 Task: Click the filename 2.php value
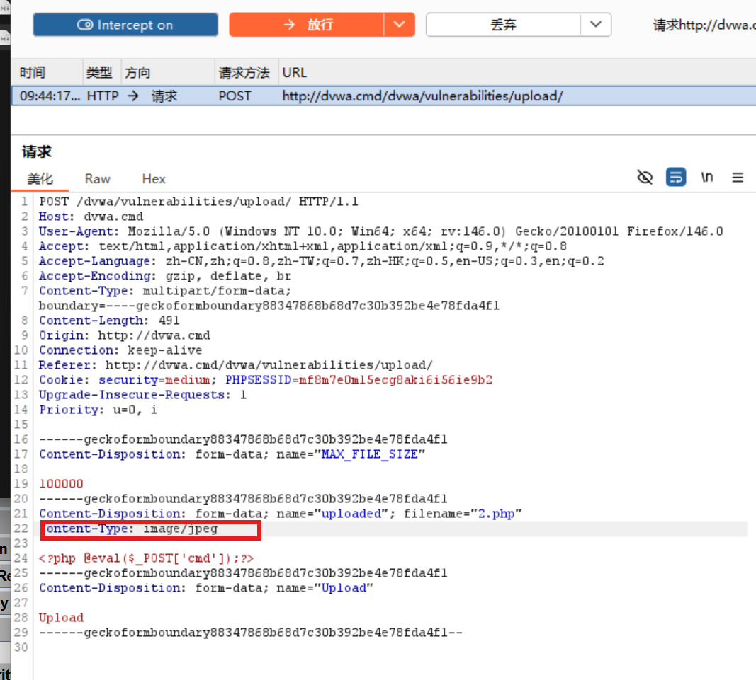click(496, 514)
